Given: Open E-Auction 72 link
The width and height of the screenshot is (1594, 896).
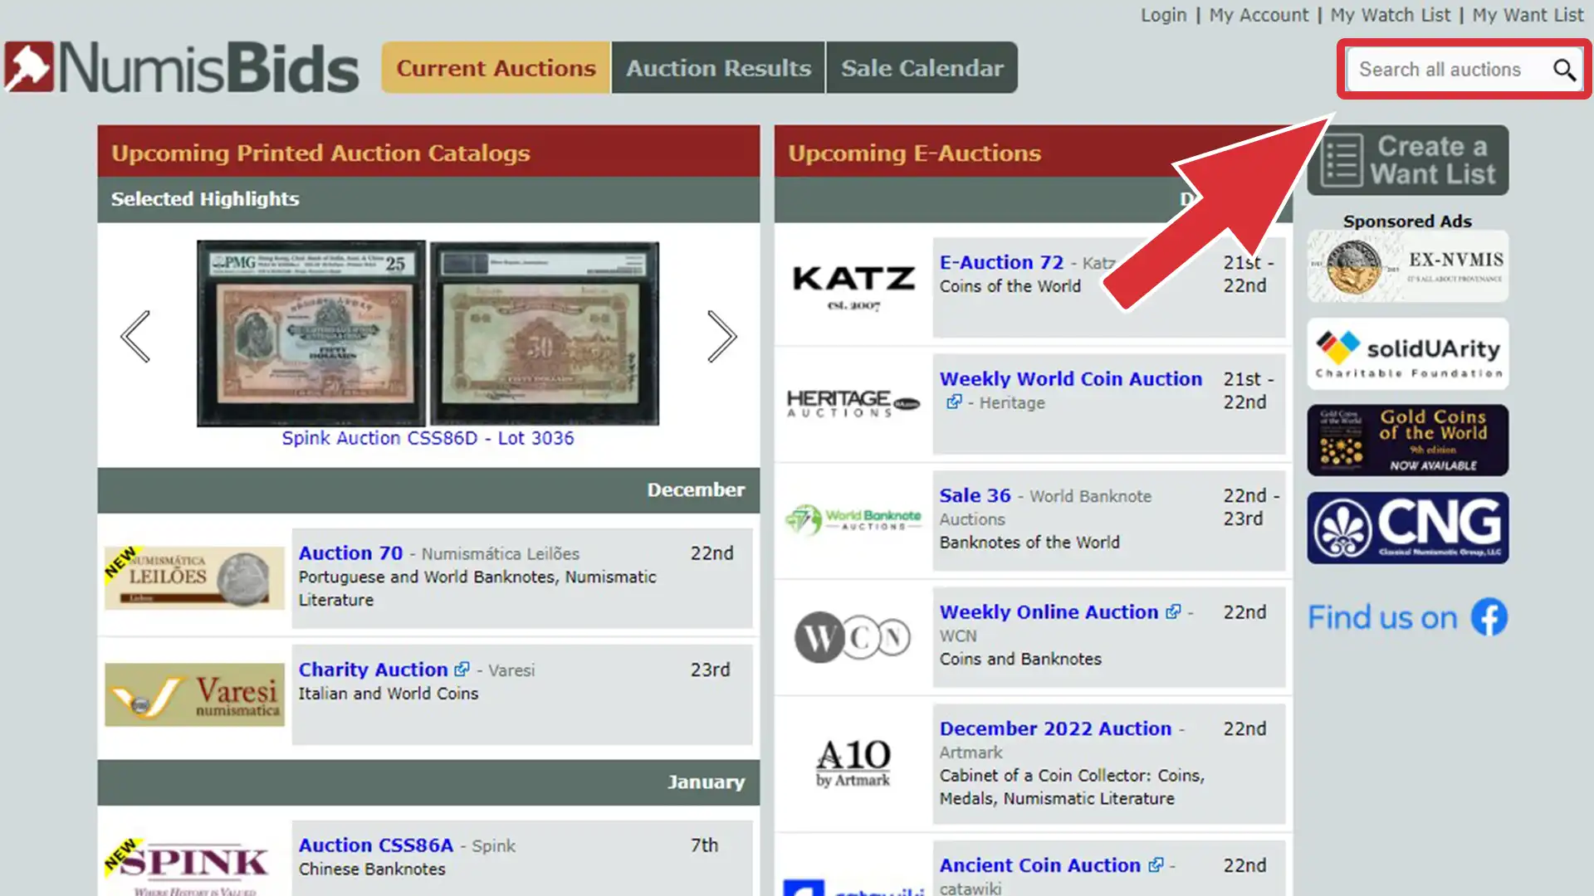Looking at the screenshot, I should coord(1001,262).
